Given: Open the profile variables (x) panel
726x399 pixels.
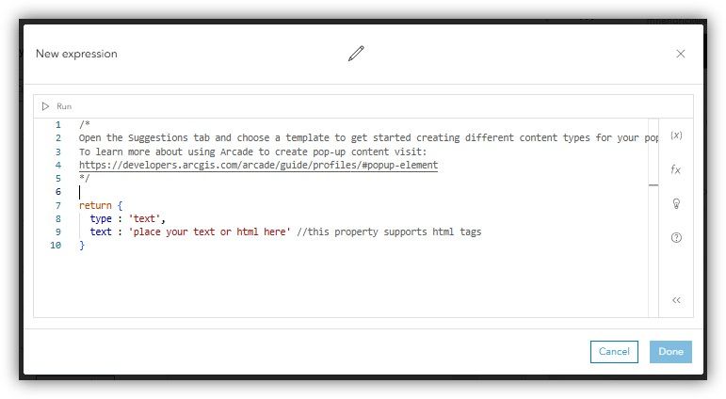Looking at the screenshot, I should 676,136.
